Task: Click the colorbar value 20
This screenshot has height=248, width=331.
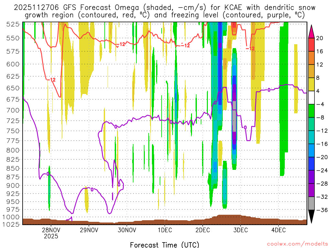Action: tap(320, 38)
